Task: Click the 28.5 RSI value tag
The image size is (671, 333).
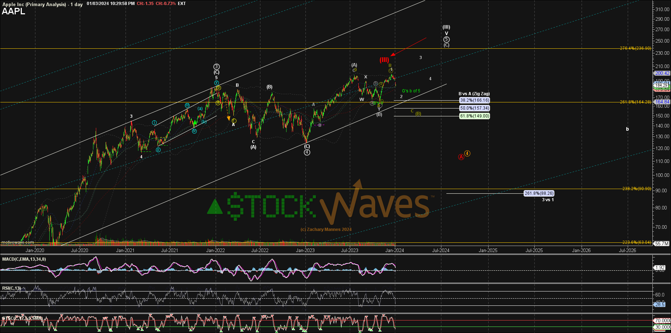Action: tap(660, 304)
